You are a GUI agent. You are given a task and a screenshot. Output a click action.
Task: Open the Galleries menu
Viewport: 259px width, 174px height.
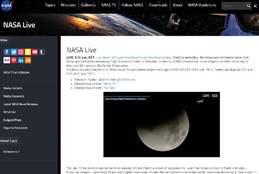click(x=88, y=5)
